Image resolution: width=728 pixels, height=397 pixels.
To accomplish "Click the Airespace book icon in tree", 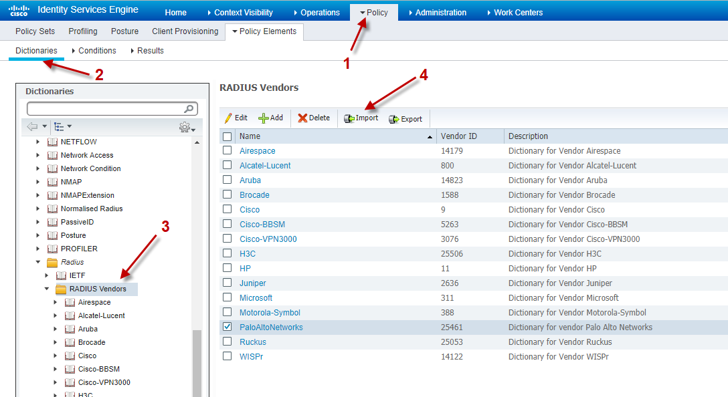I will tap(70, 302).
